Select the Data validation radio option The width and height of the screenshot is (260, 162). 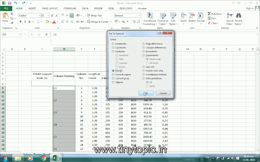pyautogui.click(x=143, y=78)
